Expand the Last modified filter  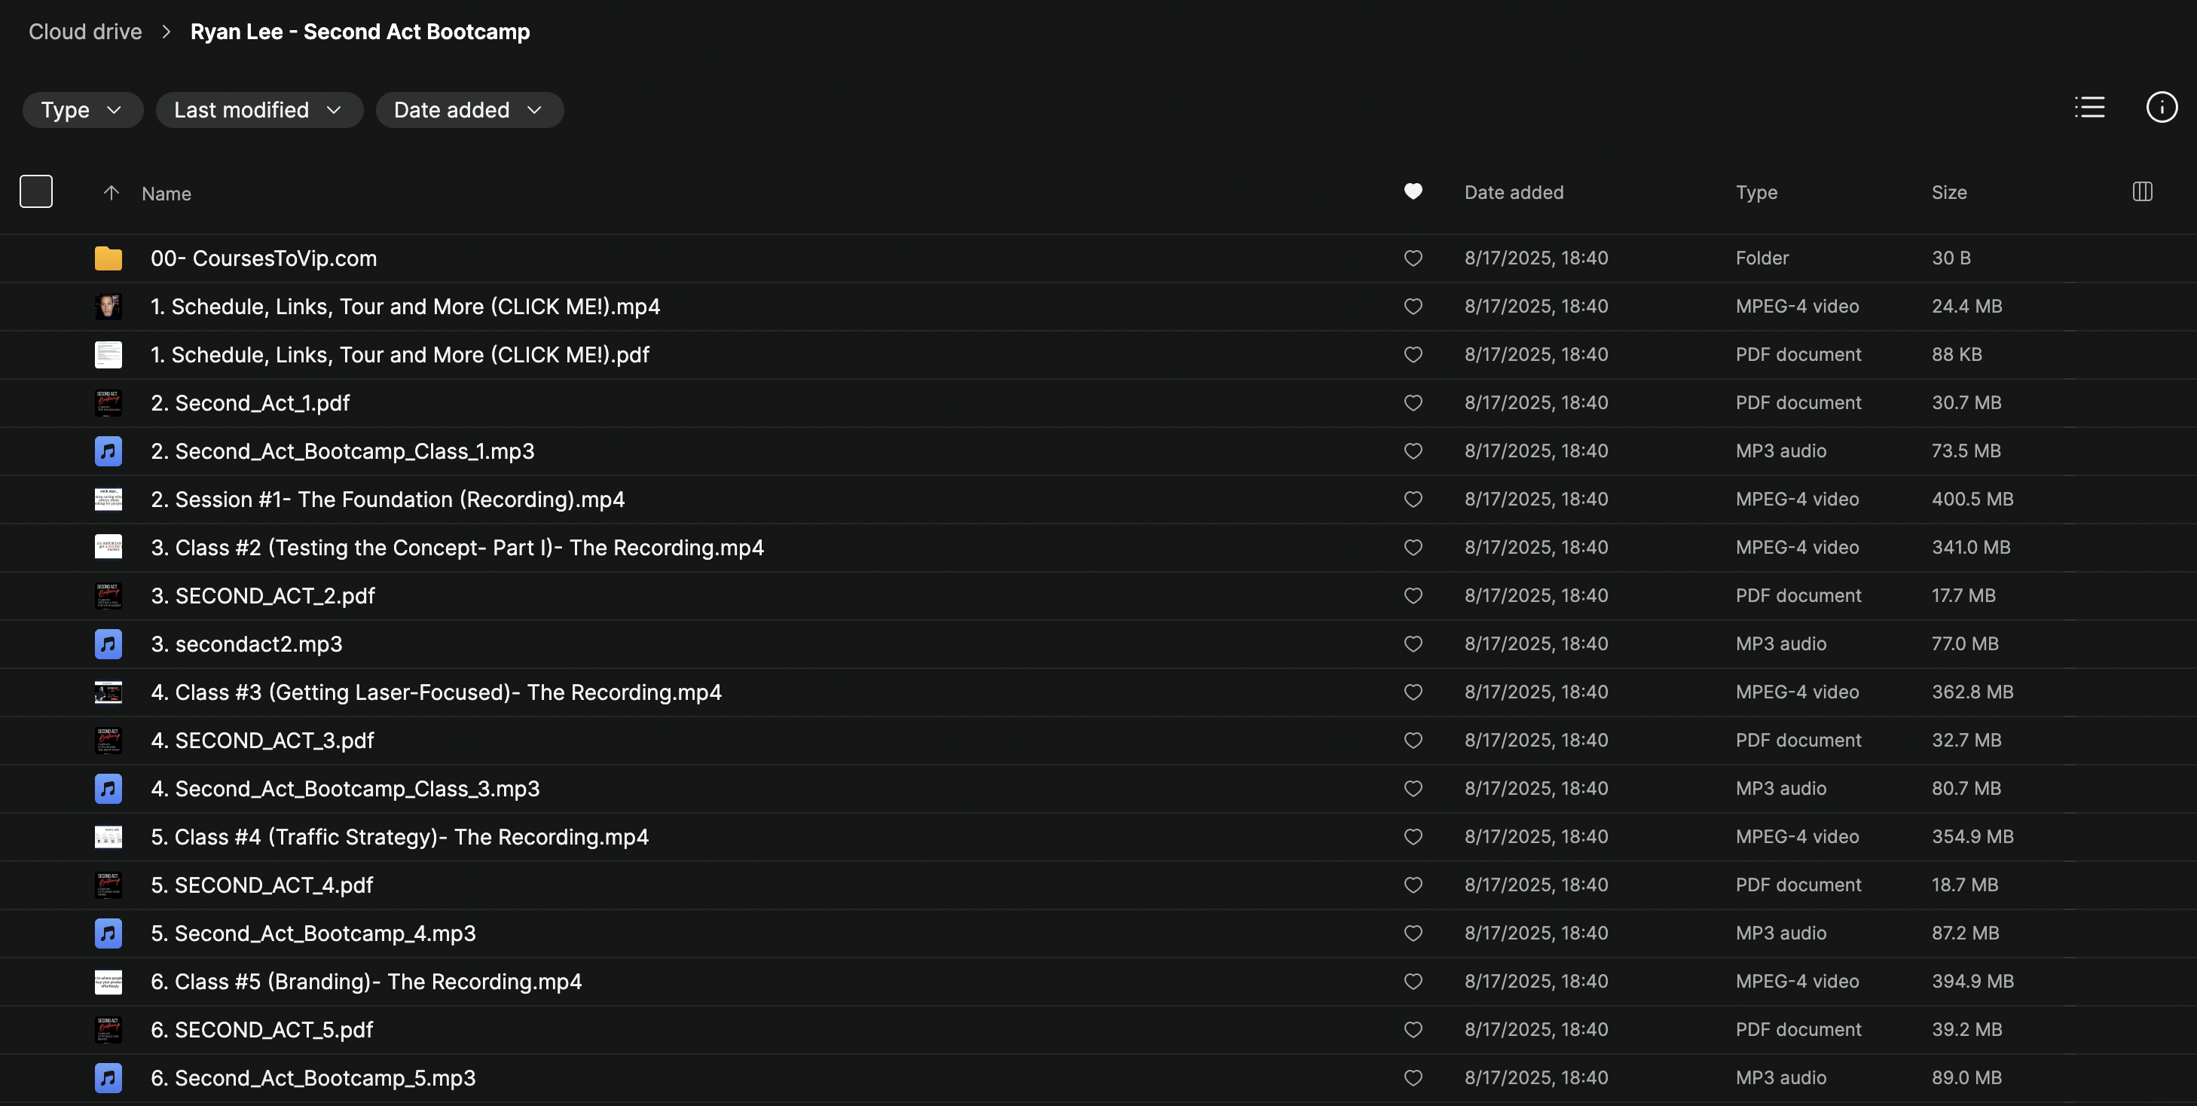[x=258, y=110]
